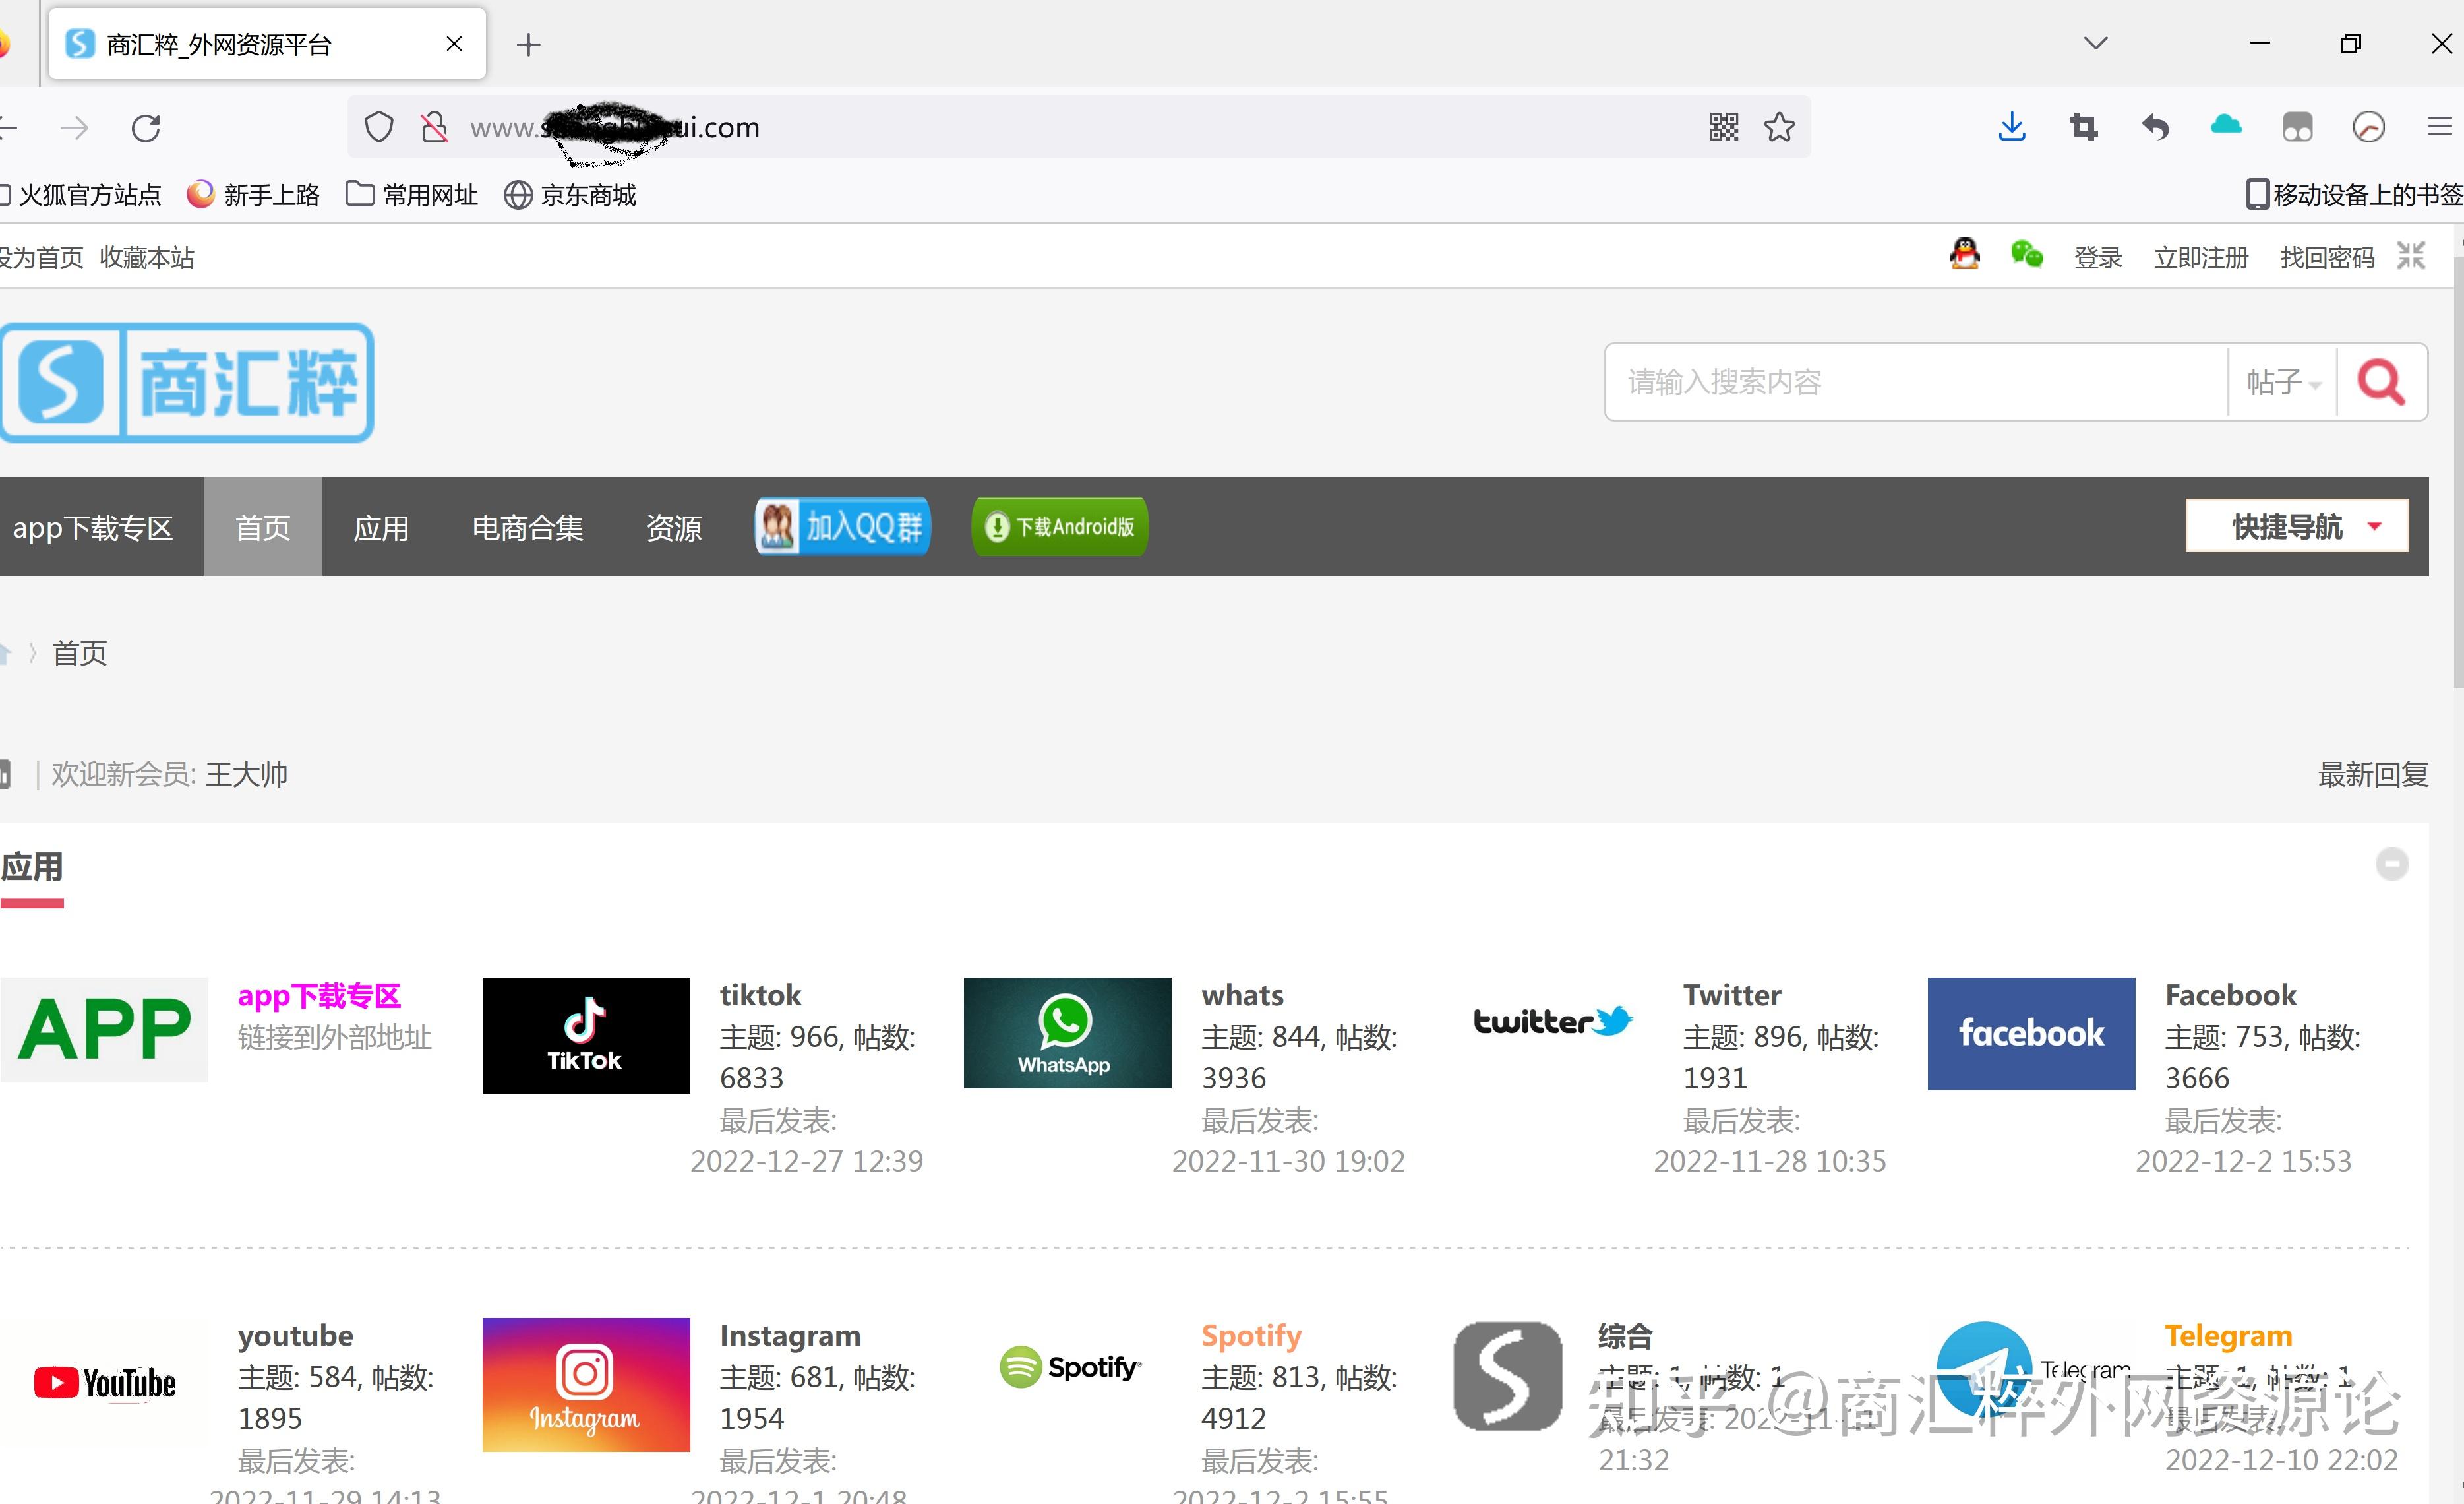Click the QQ penguin login icon
This screenshot has width=2464, height=1504.
click(x=1964, y=254)
